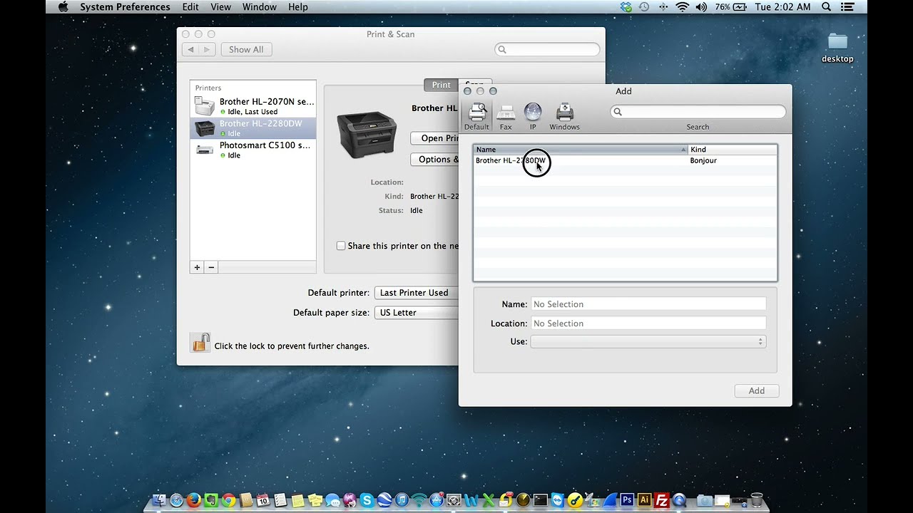Switch to IP printer setup icon

coord(533,117)
